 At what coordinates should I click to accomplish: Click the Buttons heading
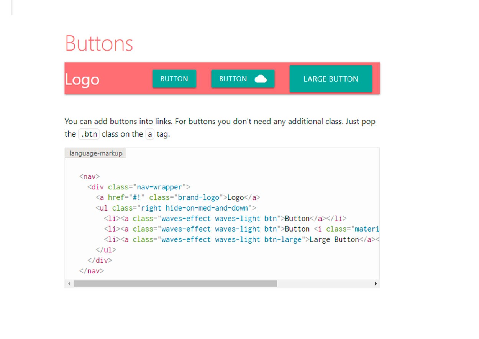99,43
